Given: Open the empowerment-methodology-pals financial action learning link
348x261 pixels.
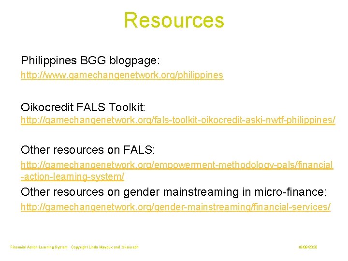Looking at the screenshot, I should pos(177,171).
